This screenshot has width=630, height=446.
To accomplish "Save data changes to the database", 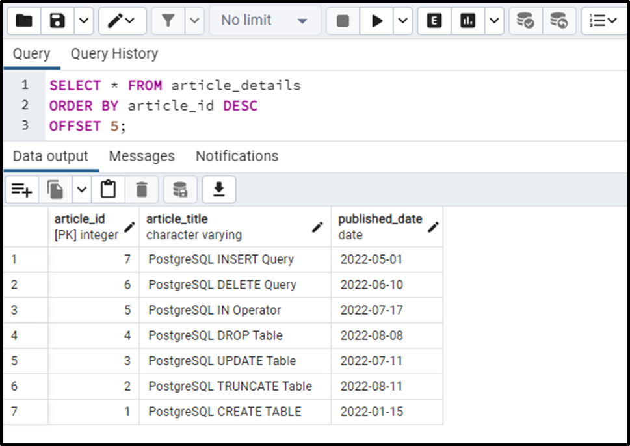I will coord(180,189).
